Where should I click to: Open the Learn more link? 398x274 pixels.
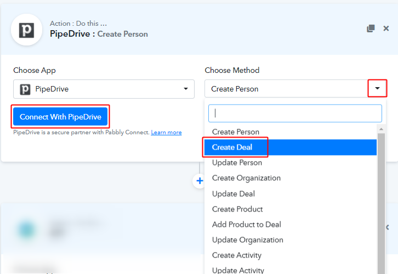166,133
